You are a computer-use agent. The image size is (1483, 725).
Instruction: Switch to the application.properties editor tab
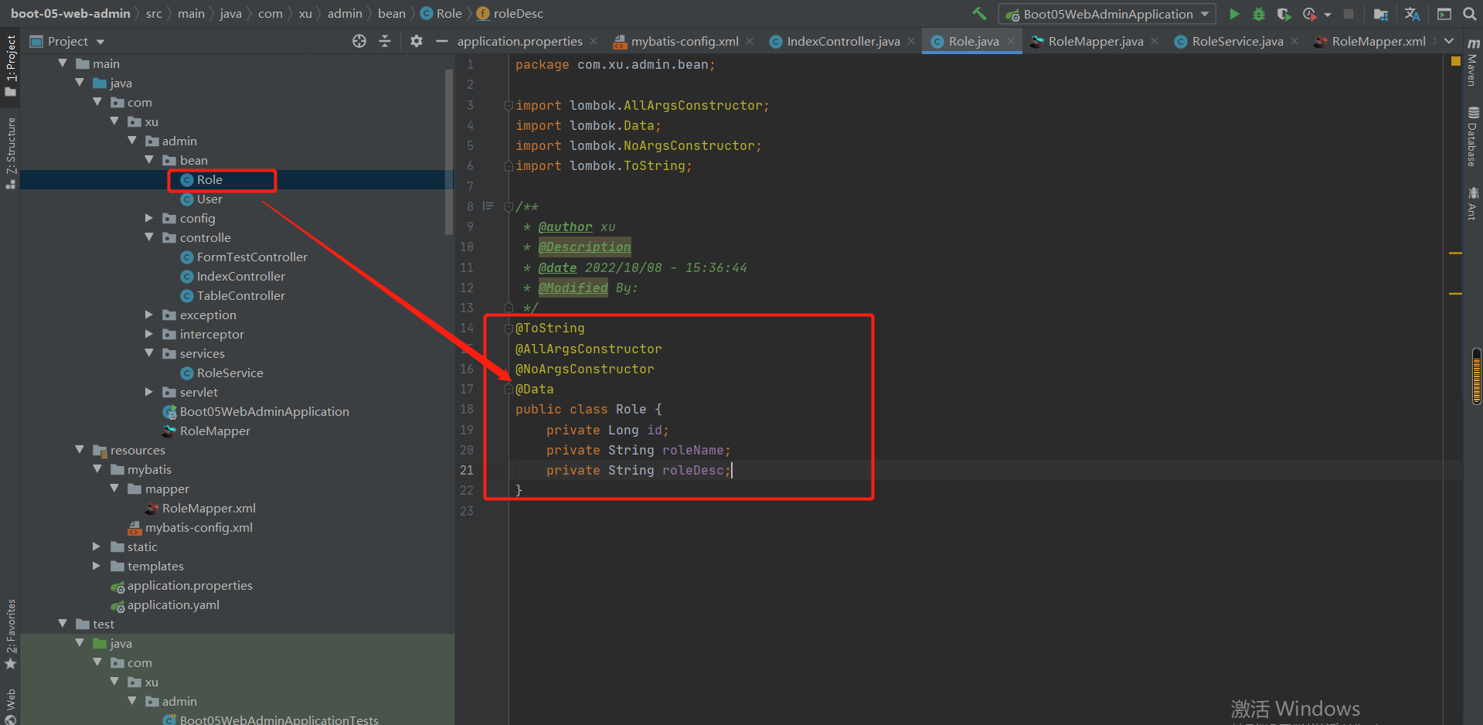(x=519, y=41)
